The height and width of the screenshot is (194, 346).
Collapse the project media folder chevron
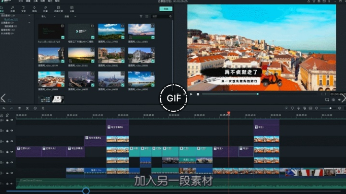coord(29,15)
